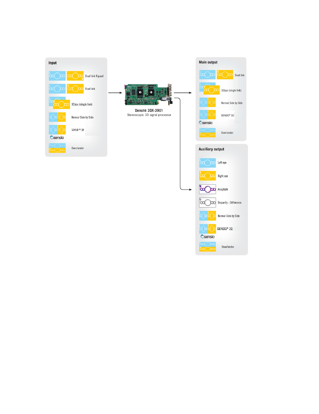Click the "Anaglyph" label
Image resolution: width=319 pixels, height=414 pixels.
pyautogui.click(x=223, y=189)
